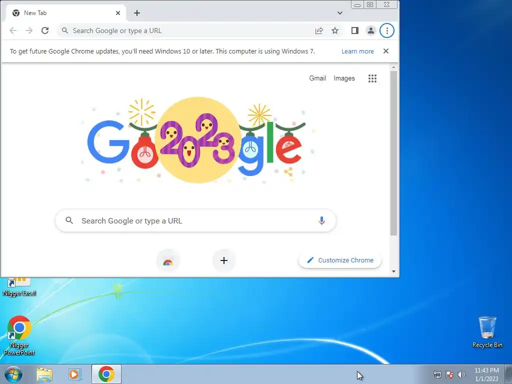This screenshot has width=512, height=384.
Task: Open the taskbar clock showing 11:43 PM
Action: (486, 374)
